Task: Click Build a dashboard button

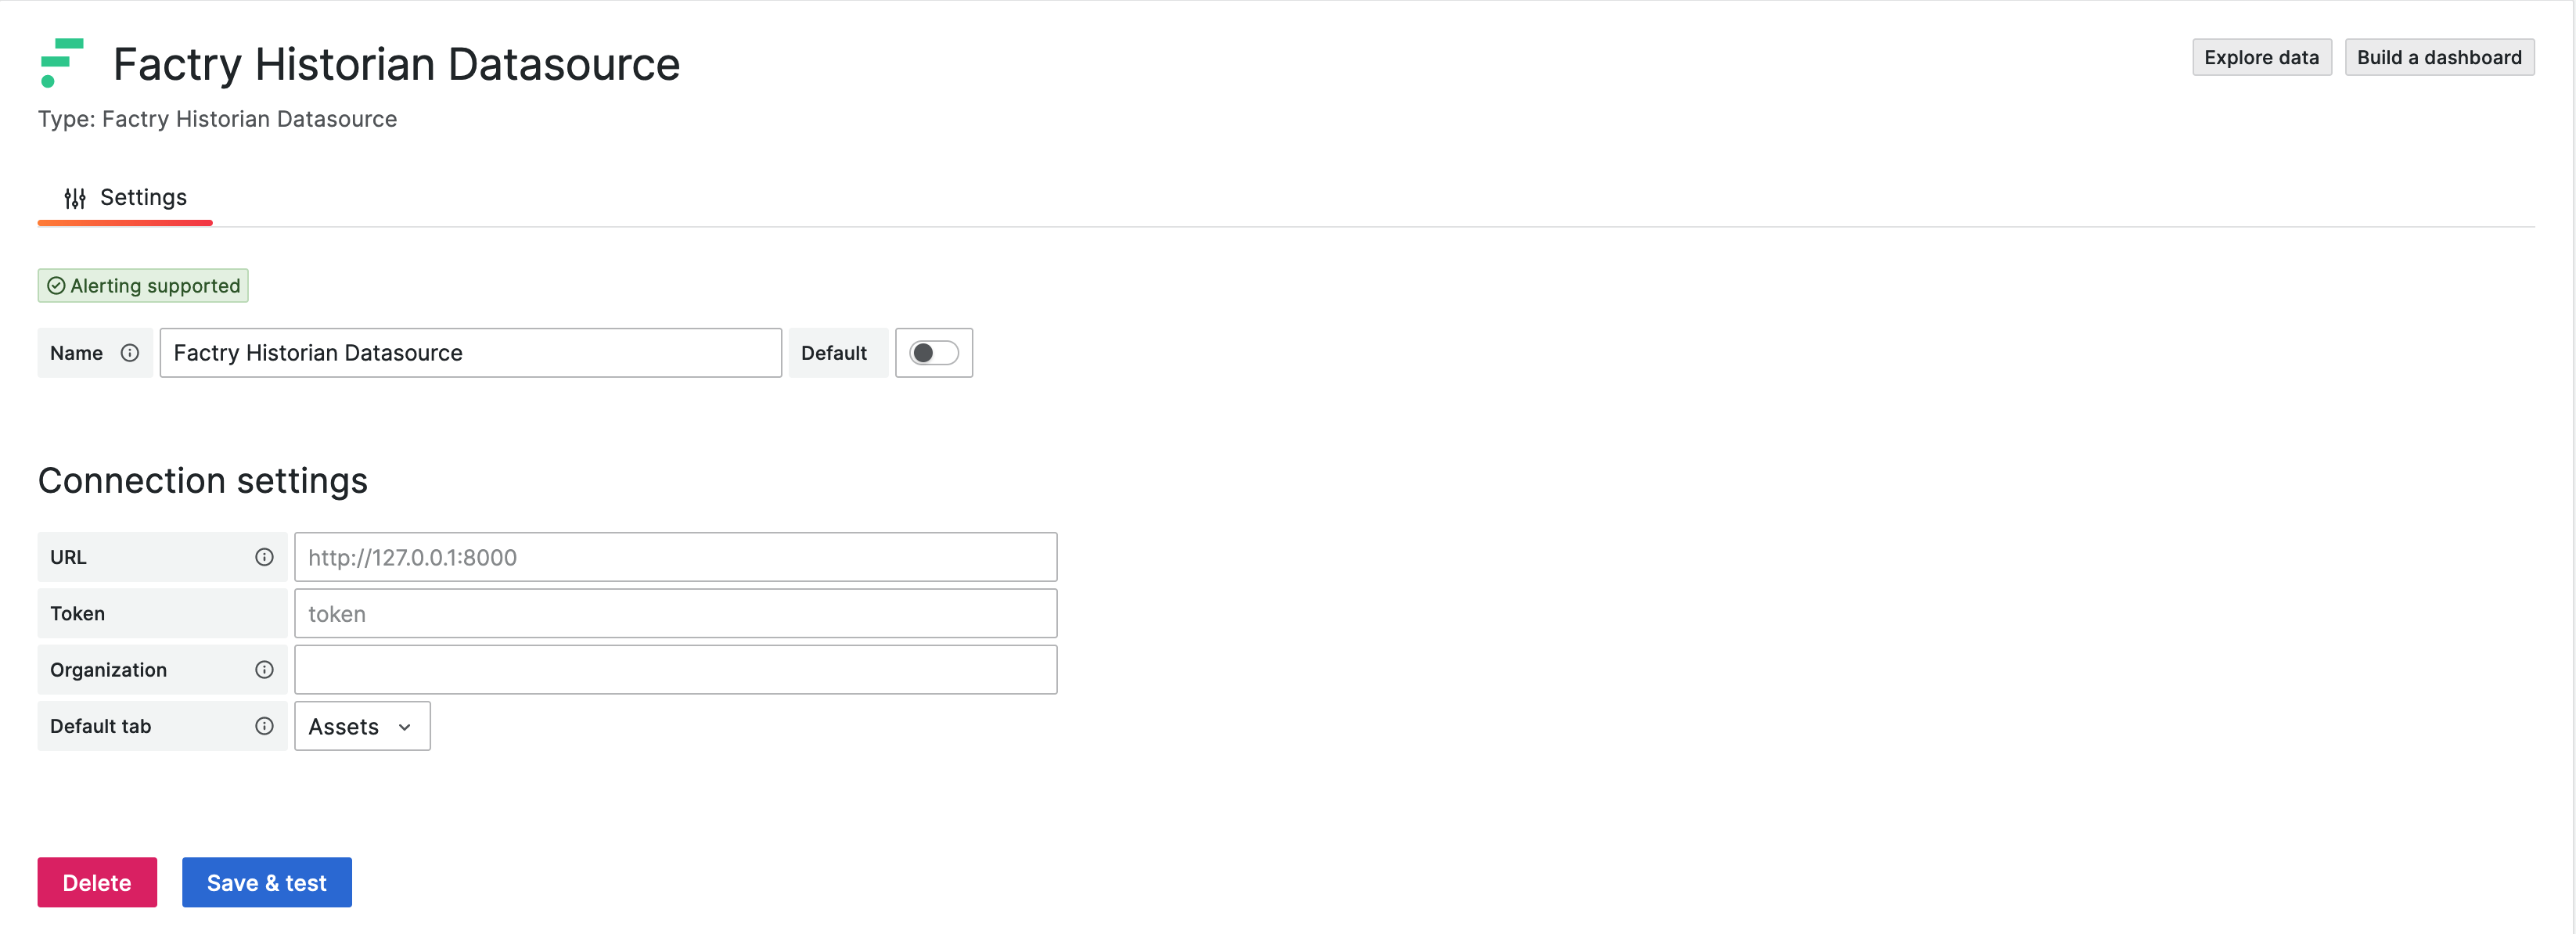Action: pyautogui.click(x=2438, y=54)
